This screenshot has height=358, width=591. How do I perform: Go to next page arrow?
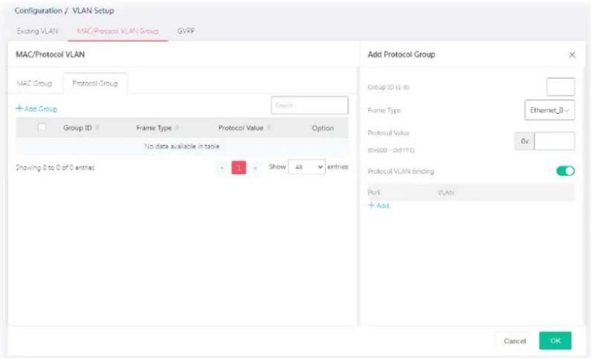pos(255,168)
